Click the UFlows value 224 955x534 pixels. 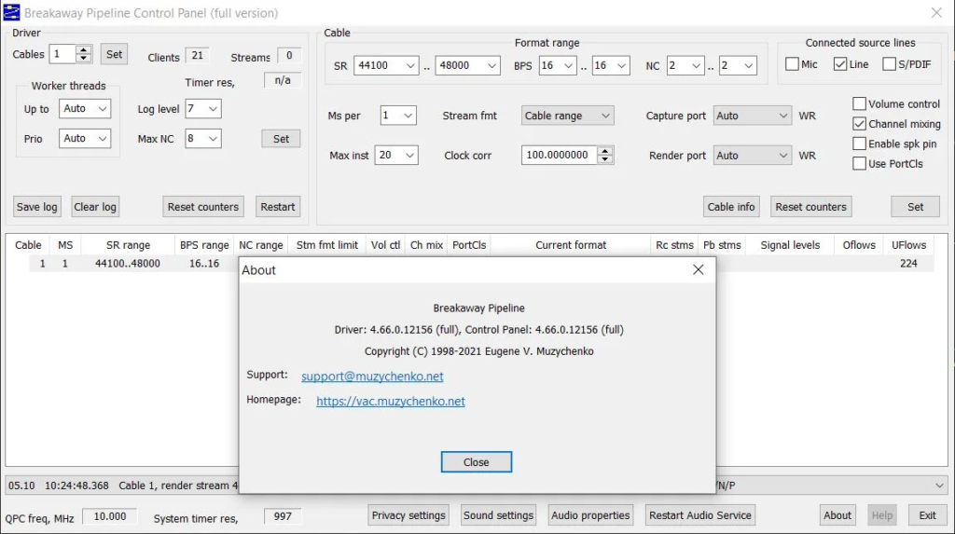[908, 264]
